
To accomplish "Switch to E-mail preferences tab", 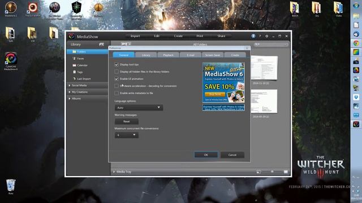I will point(191,55).
